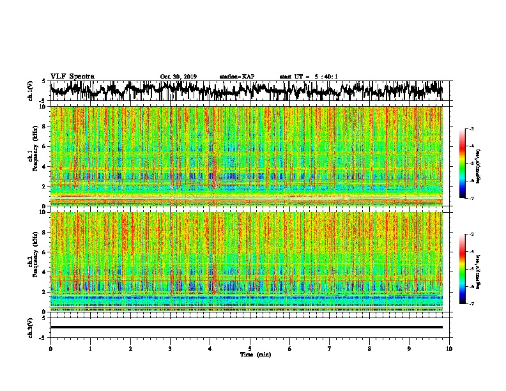Click time axis tick label '5'
This screenshot has width=506, height=391.
[250, 349]
